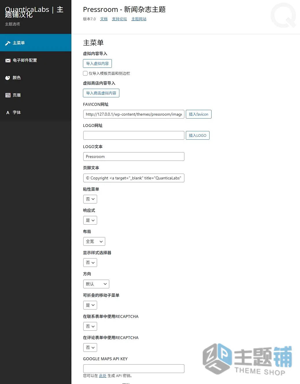Image resolution: width=300 pixels, height=384 pixels.
Task: Open the 支持论坛 link
Action: pos(119,19)
